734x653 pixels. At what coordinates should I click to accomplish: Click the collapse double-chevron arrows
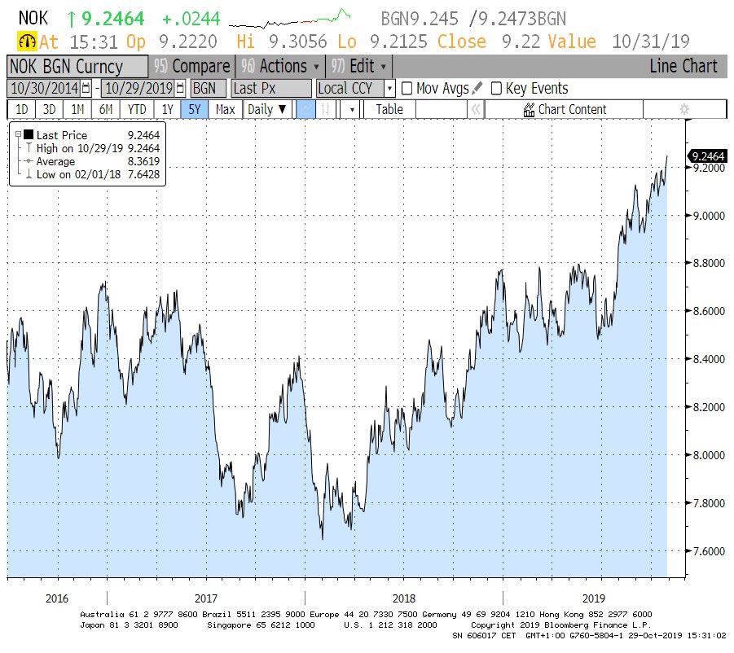(x=476, y=109)
